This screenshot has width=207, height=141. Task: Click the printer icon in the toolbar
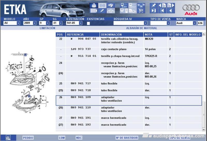coord(94,5)
